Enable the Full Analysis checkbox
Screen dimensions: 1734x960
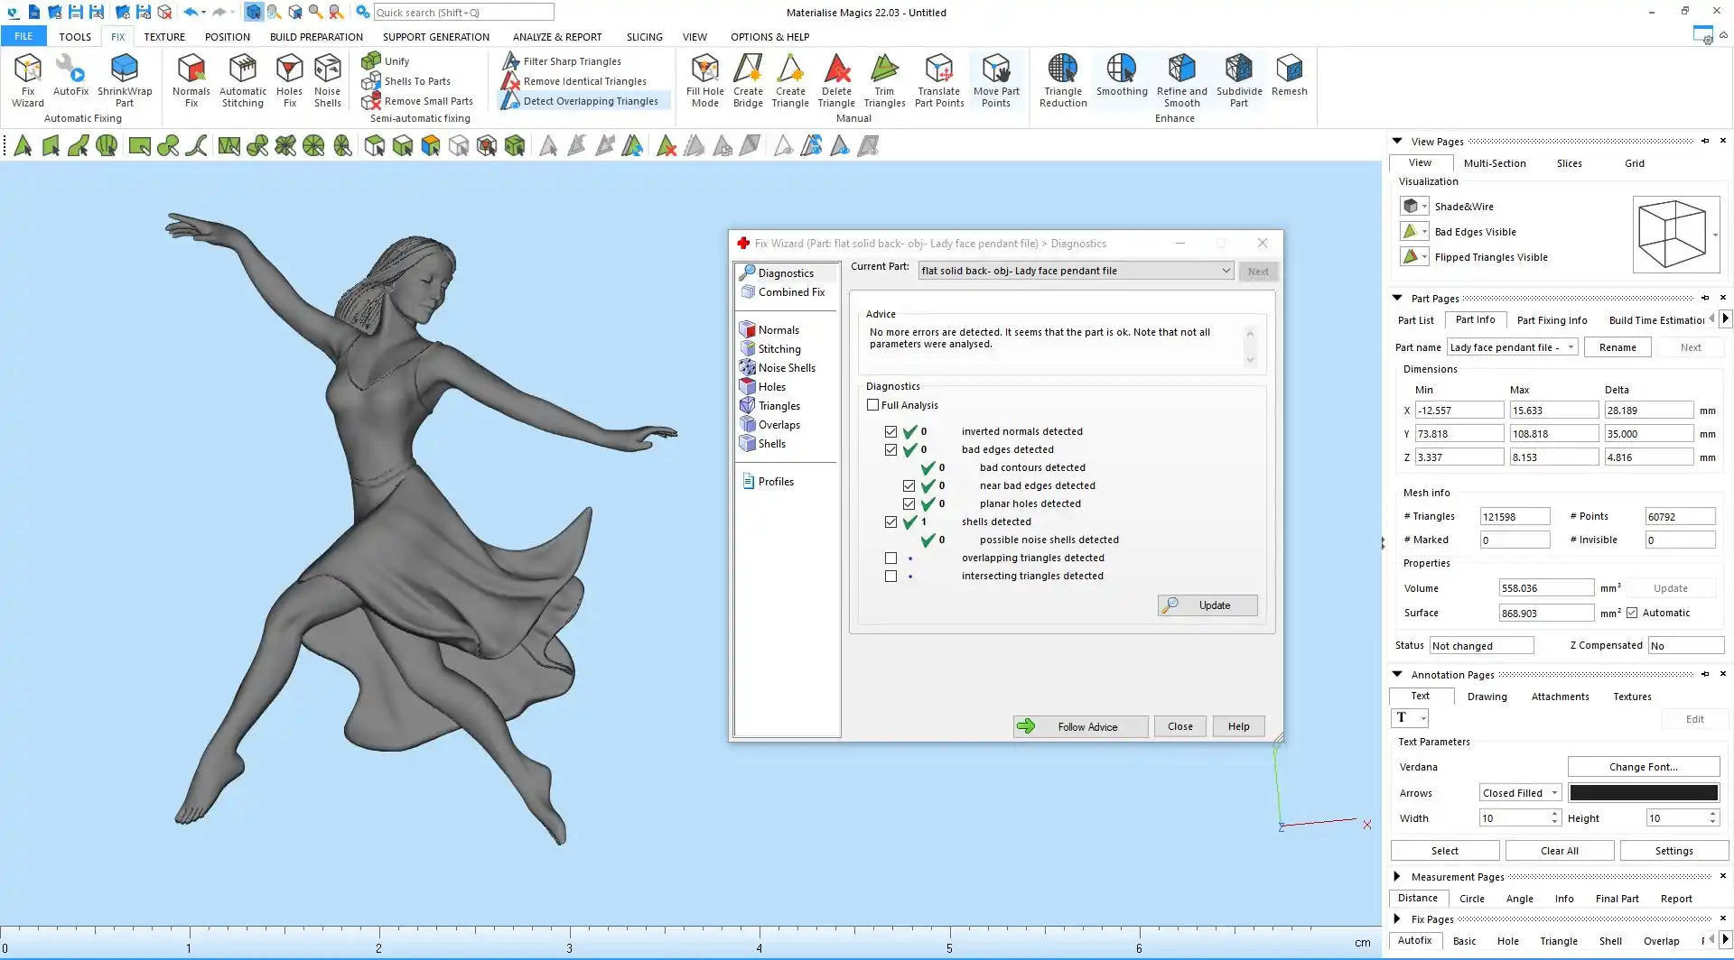pyautogui.click(x=873, y=405)
